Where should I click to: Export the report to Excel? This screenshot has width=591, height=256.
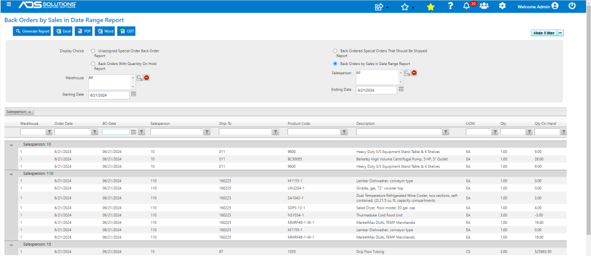tap(63, 32)
